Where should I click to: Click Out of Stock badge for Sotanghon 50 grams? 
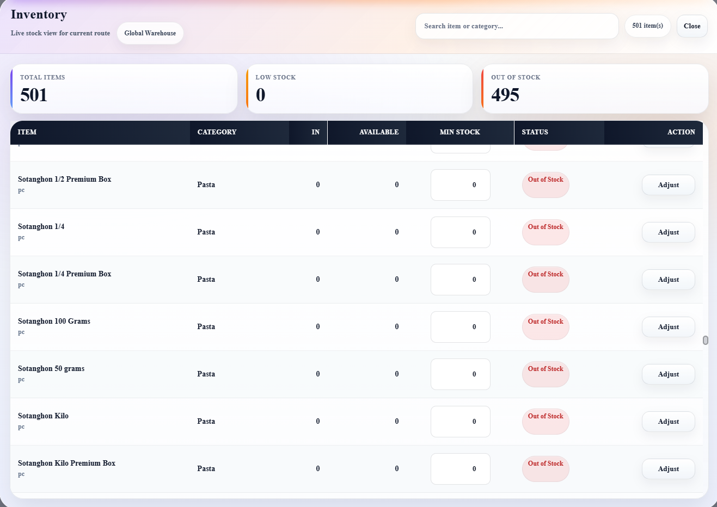pos(546,374)
